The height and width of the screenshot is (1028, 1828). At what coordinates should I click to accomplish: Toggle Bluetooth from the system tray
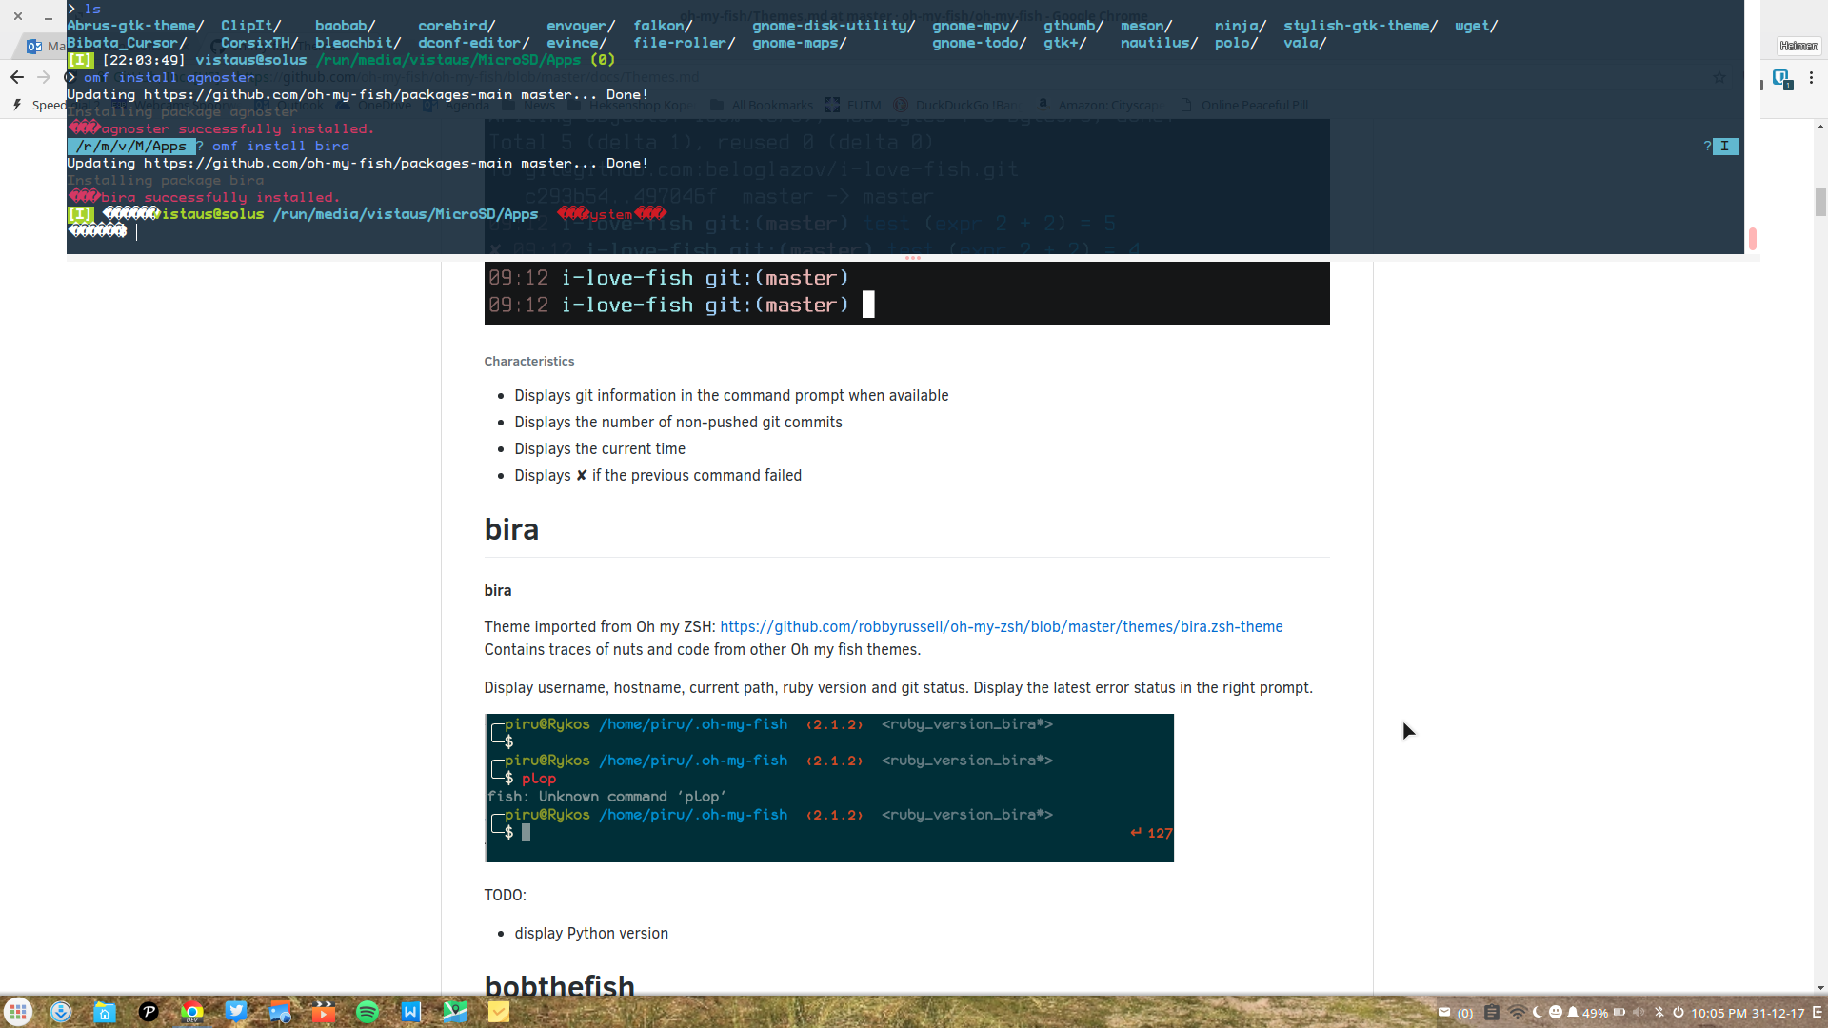1659,1013
